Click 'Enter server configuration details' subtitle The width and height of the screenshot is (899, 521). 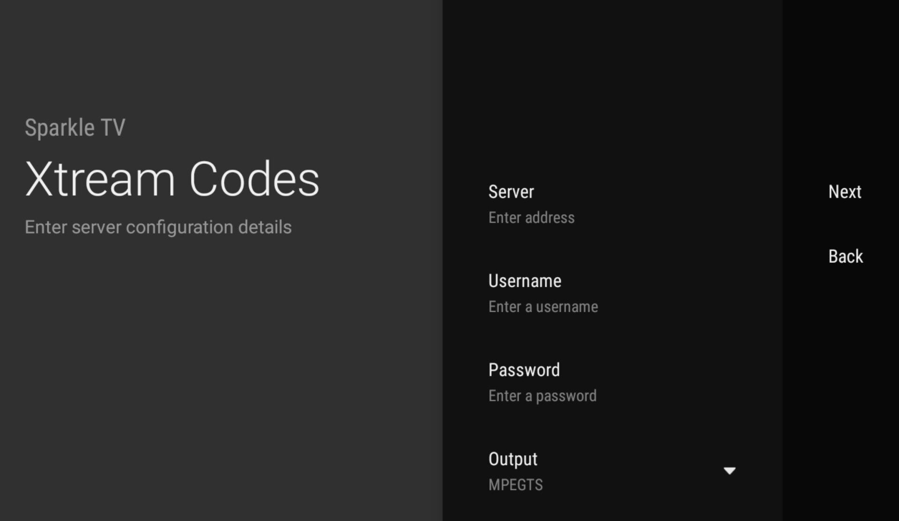click(158, 227)
